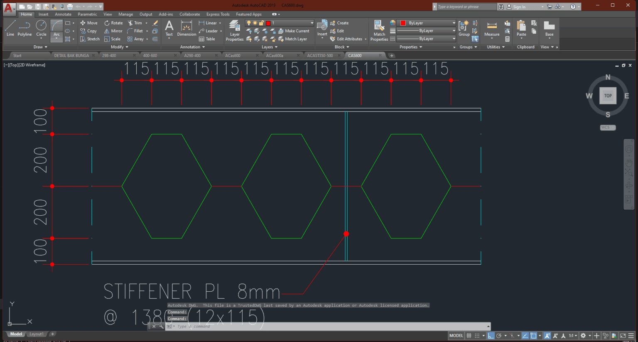Switch to the Annotate ribbon tab
Image resolution: width=638 pixels, height=342 pixels.
[63, 14]
